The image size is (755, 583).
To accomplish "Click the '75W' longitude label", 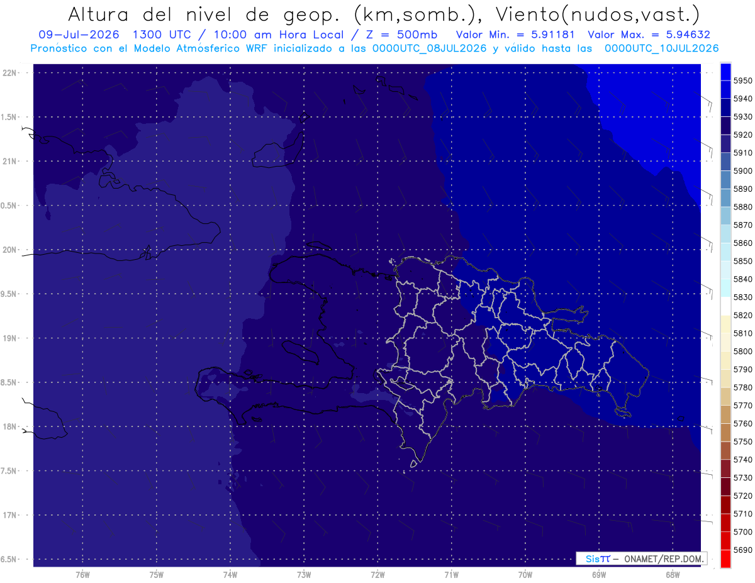I will coord(157,574).
